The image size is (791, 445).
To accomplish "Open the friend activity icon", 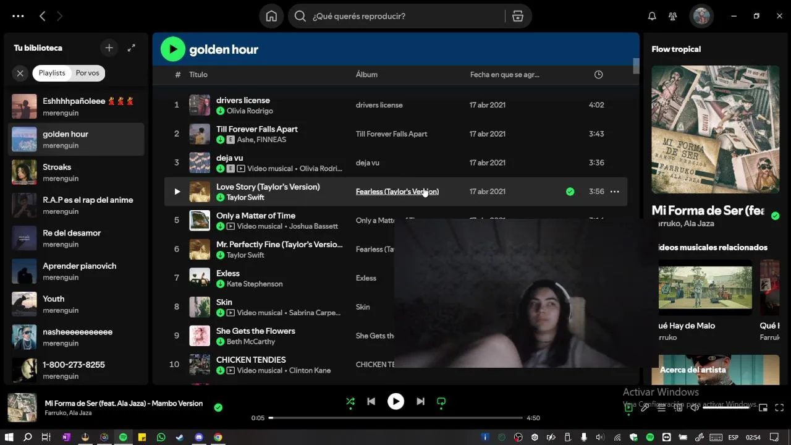I will 672,16.
